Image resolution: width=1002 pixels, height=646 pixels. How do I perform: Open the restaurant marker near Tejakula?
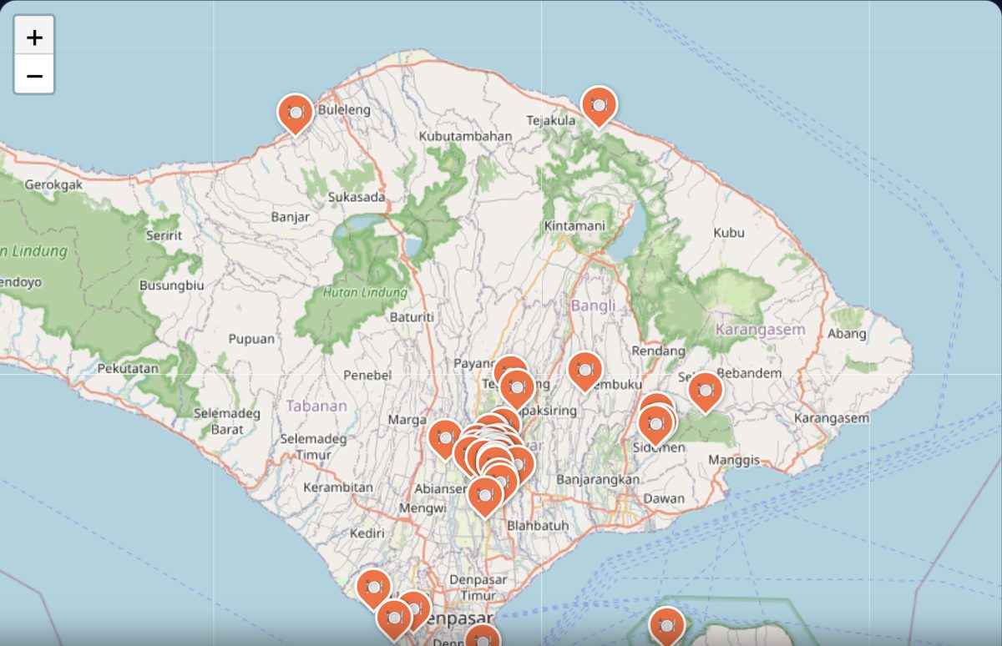click(599, 107)
